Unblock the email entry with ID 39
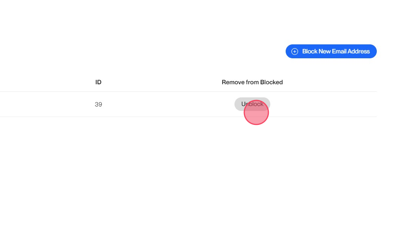The height and width of the screenshot is (226, 405). (252, 104)
